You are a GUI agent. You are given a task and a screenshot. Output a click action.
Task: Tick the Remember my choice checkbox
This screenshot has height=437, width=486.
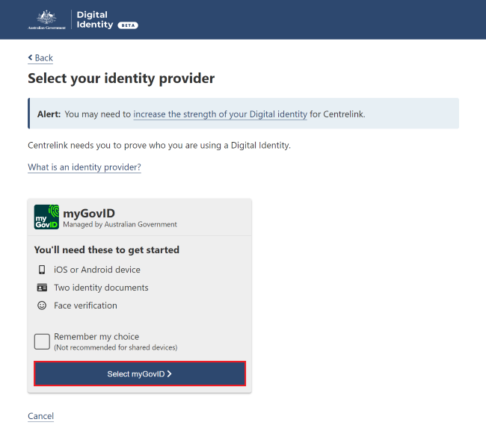[42, 341]
